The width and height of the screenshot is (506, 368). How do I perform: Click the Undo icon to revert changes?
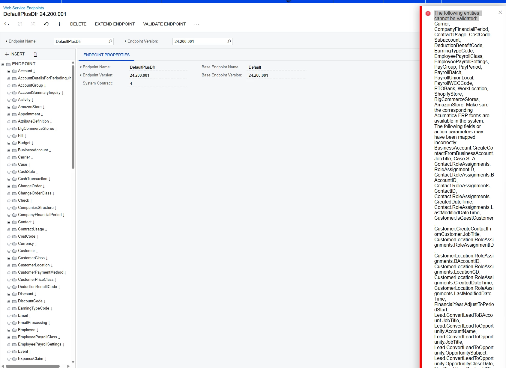[46, 24]
